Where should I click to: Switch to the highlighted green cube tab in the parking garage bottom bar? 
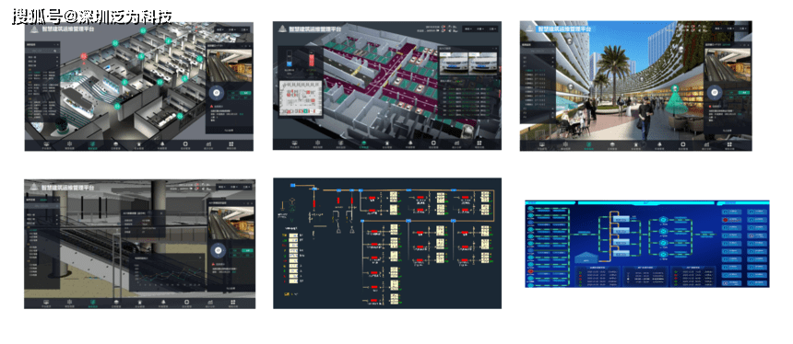364,143
